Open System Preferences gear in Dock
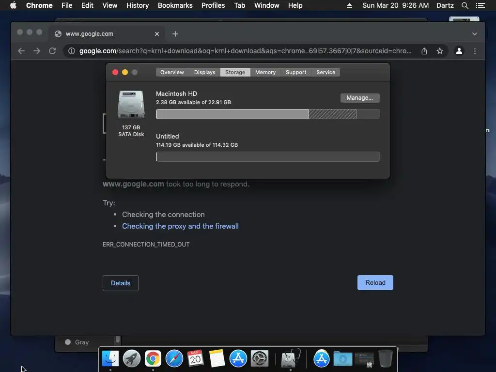Screen dimensions: 496x372 (x=260, y=359)
